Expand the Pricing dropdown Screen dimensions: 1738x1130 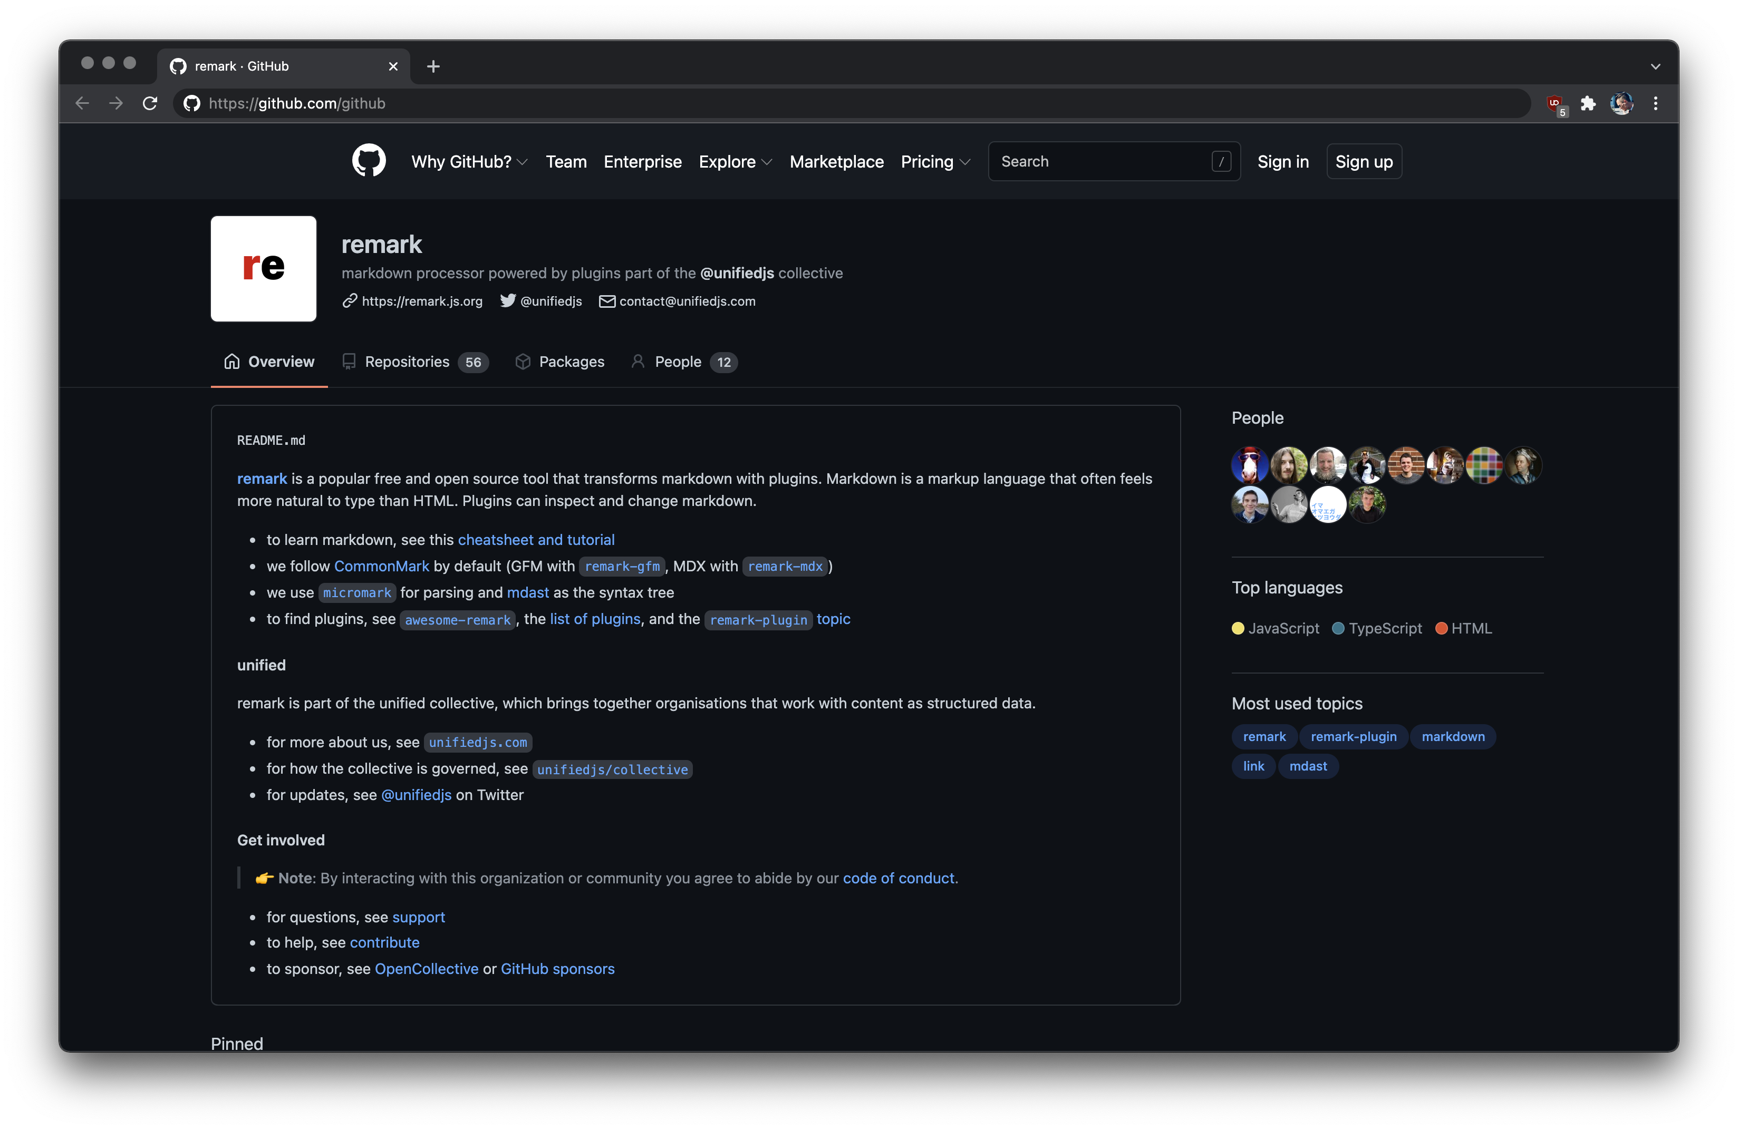pos(935,161)
